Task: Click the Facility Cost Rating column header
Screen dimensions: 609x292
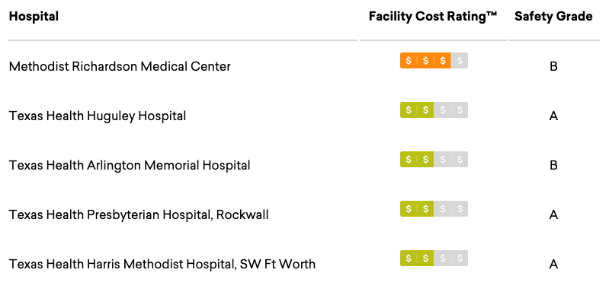Action: 433,17
